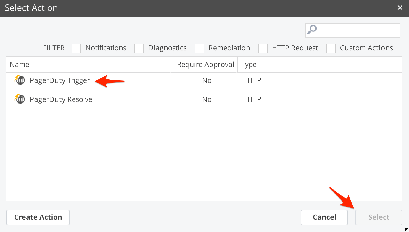409x232 pixels.
Task: Tick the HTTP Request filter checkbox
Action: 263,48
